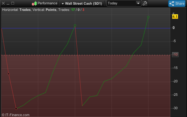Close the performance window
The width and height of the screenshot is (187, 117).
coord(3,3)
